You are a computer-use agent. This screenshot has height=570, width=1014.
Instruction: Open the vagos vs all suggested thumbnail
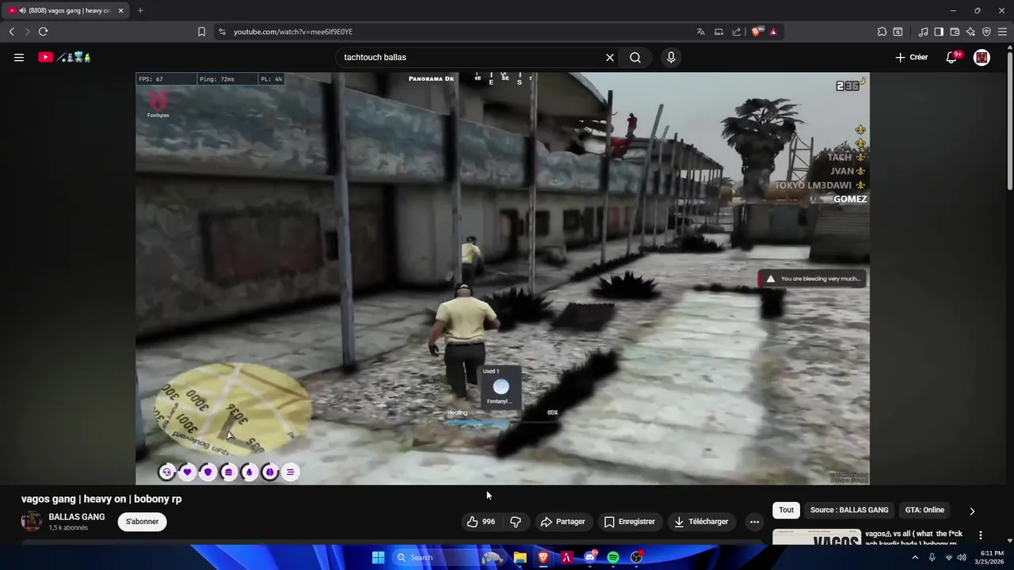tap(817, 538)
